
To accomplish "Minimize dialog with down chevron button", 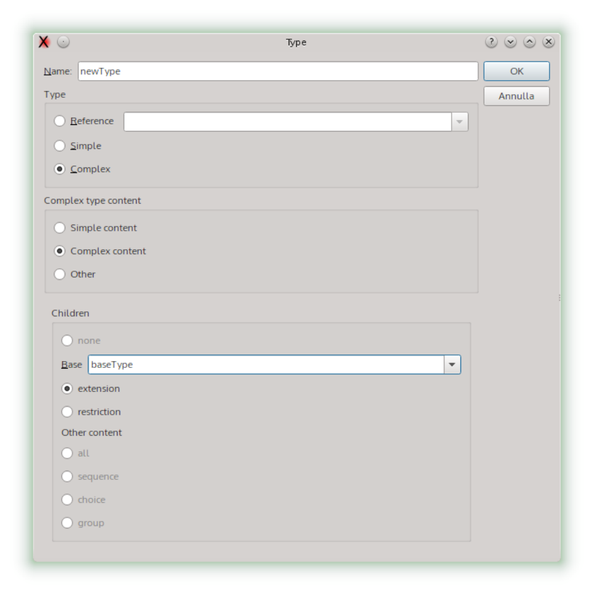I will pos(510,42).
